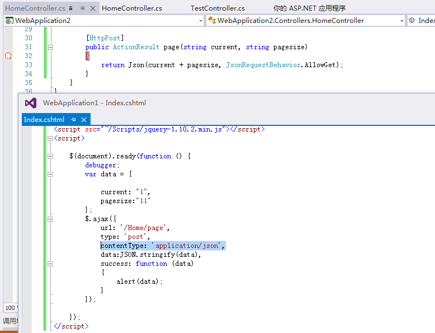Collapse the success function block

pos(50,264)
